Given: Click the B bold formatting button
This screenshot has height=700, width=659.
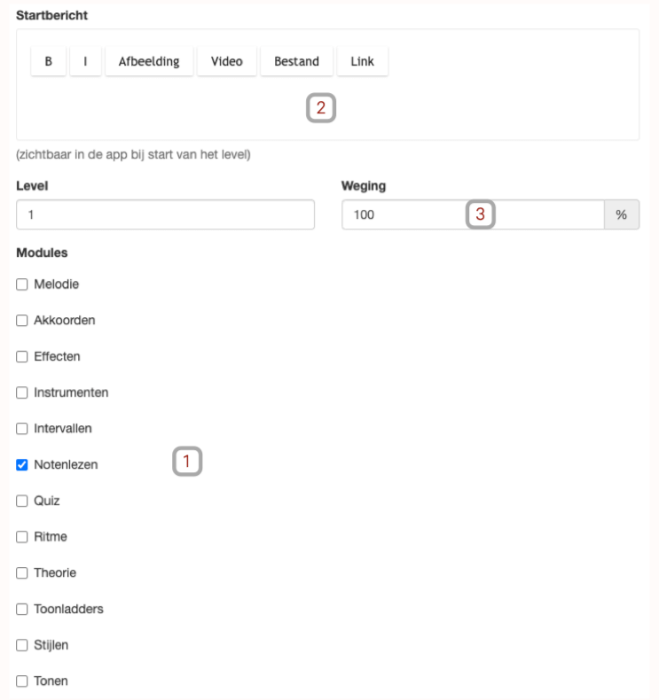Looking at the screenshot, I should tap(48, 61).
